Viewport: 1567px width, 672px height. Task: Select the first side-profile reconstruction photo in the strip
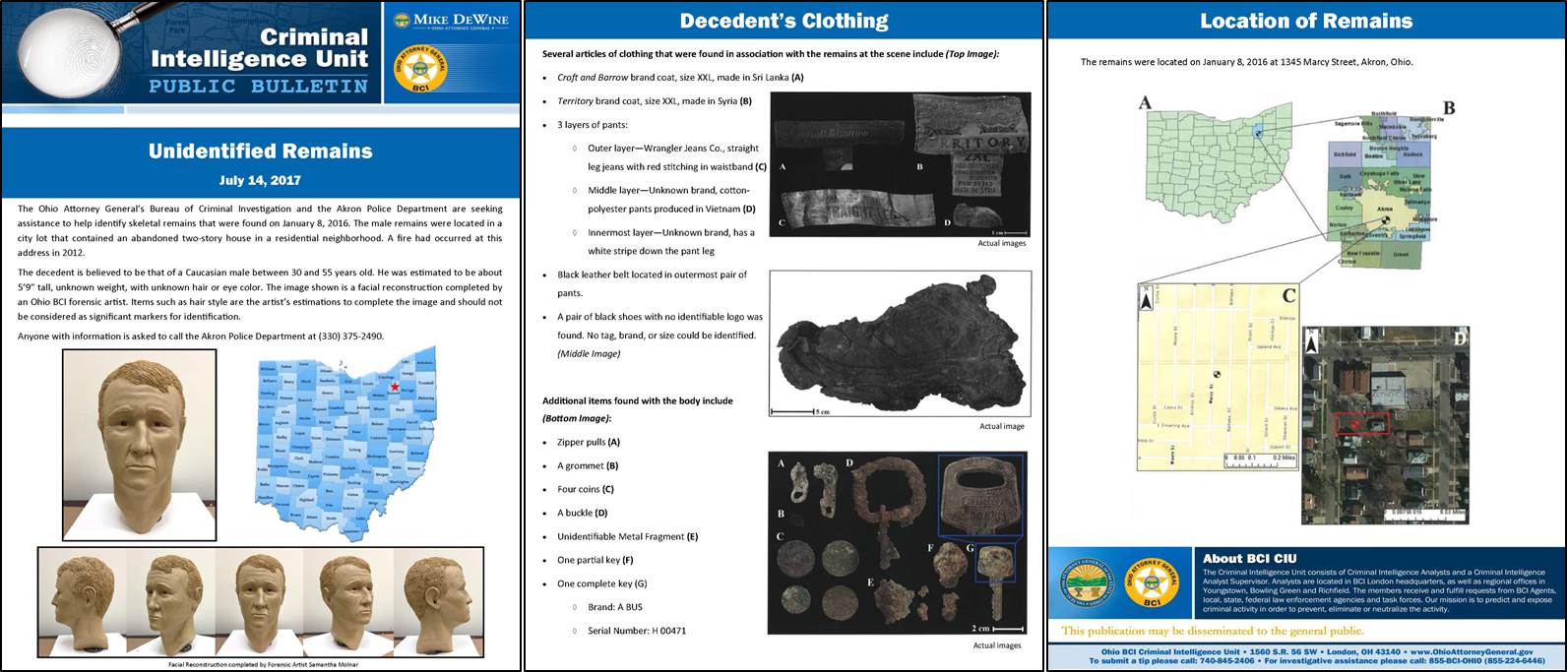click(82, 602)
